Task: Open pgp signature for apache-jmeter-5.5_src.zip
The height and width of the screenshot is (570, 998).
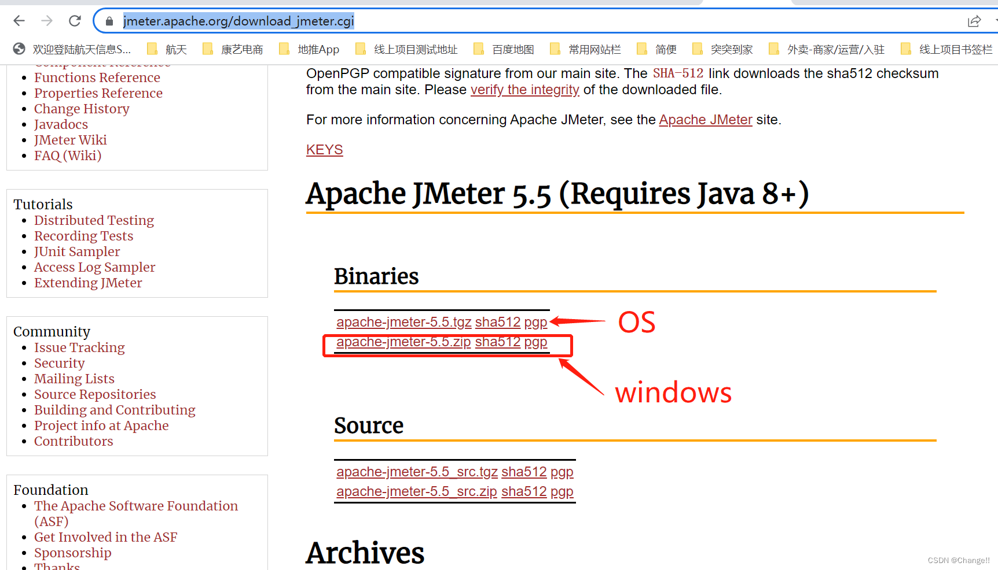Action: tap(562, 492)
